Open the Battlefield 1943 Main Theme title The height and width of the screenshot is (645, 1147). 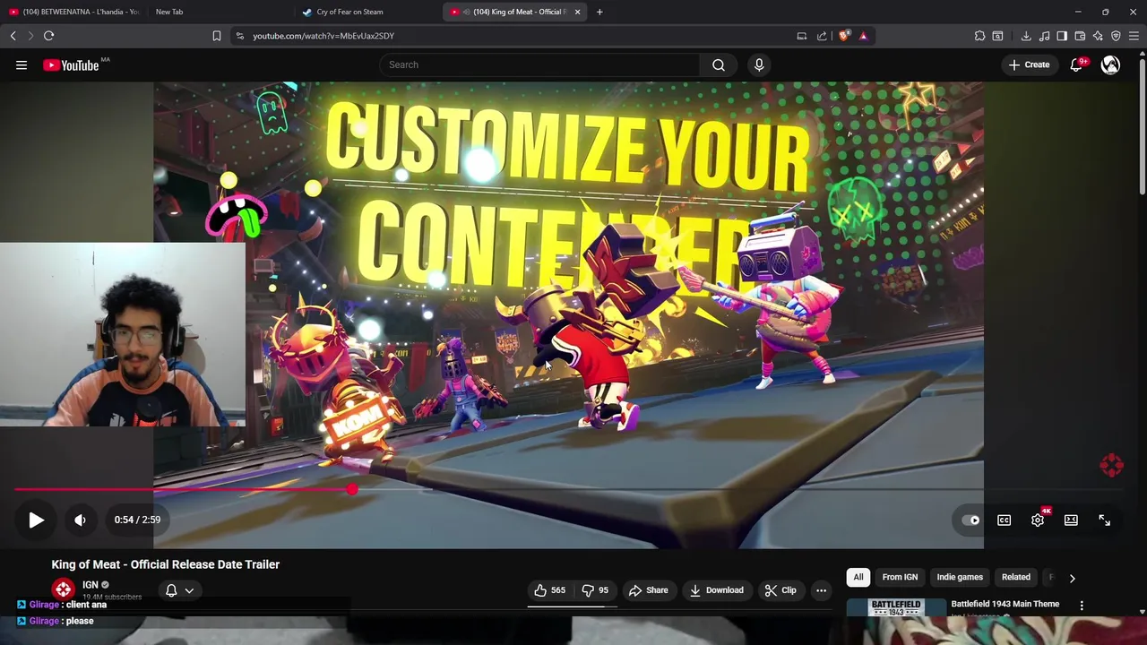[1005, 604]
